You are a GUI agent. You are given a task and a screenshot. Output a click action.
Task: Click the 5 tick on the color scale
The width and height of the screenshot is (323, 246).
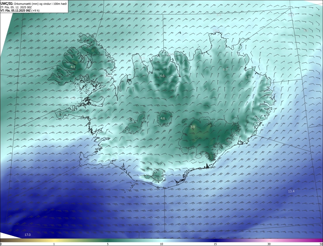pos(108,244)
